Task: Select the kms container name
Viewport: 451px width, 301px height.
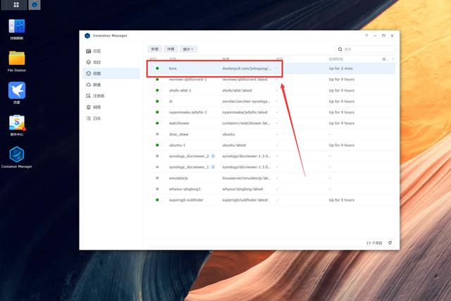Action: 173,68
